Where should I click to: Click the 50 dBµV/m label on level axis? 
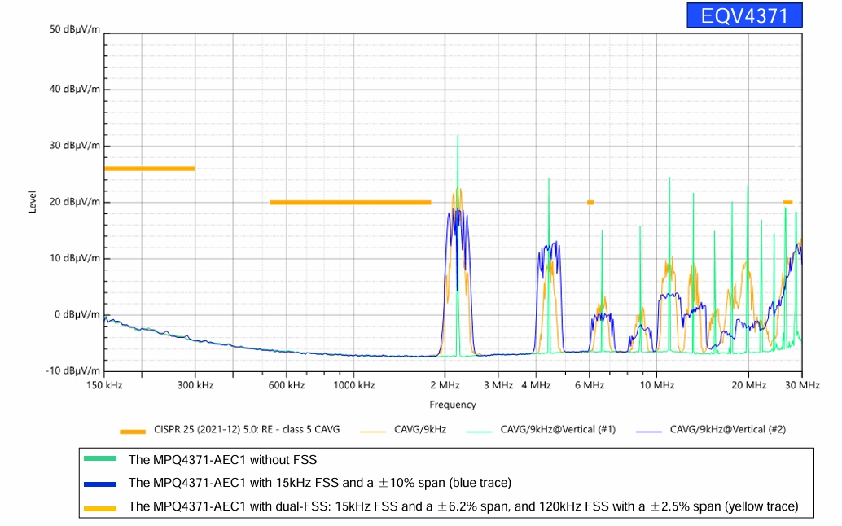(75, 29)
